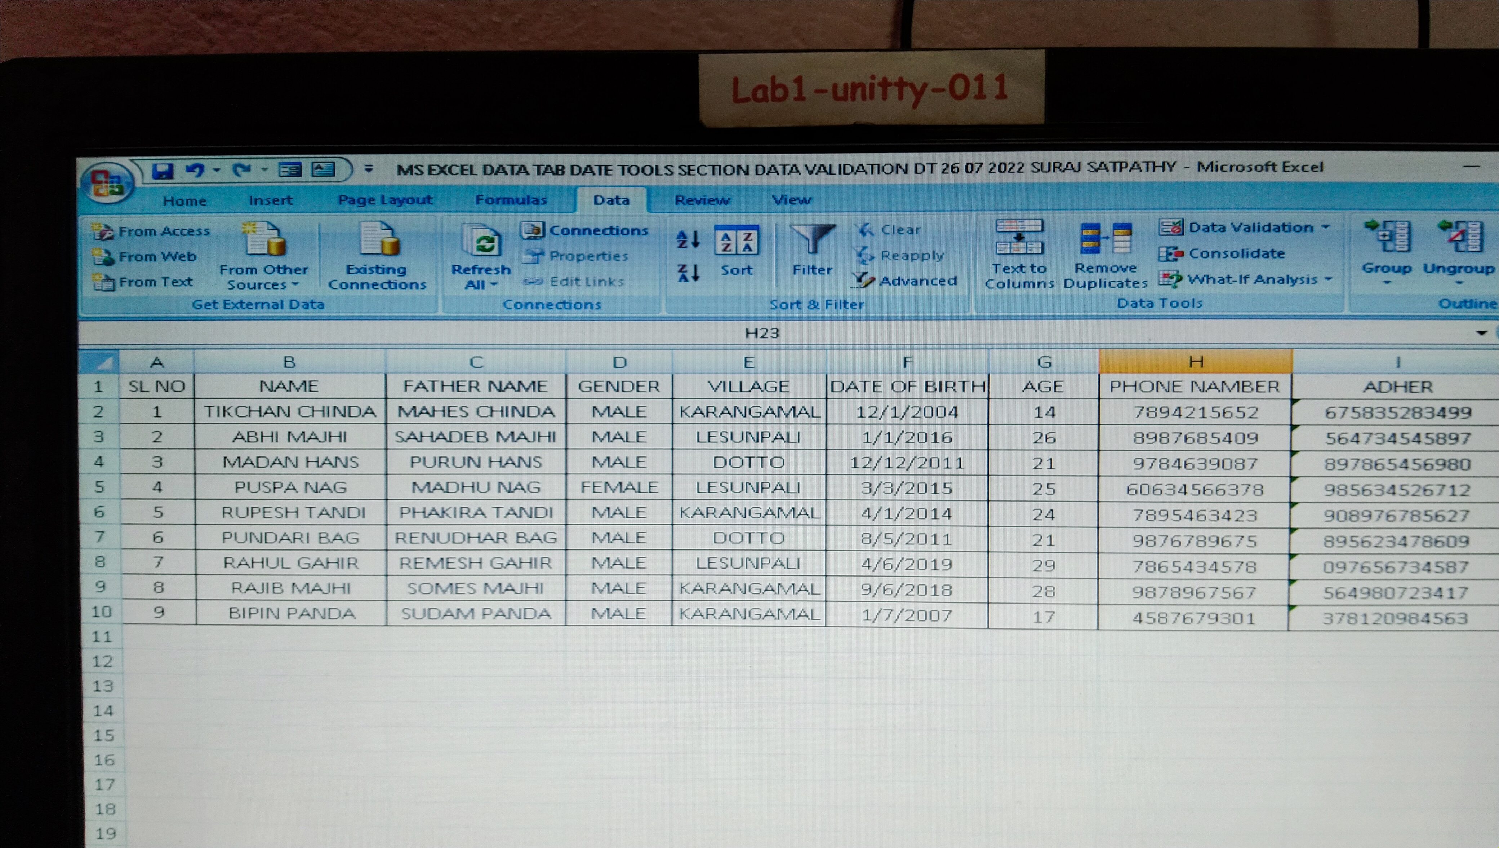Viewport: 1499px width, 848px height.
Task: Expand the Data Validation dropdown arrow
Action: [x=1326, y=226]
